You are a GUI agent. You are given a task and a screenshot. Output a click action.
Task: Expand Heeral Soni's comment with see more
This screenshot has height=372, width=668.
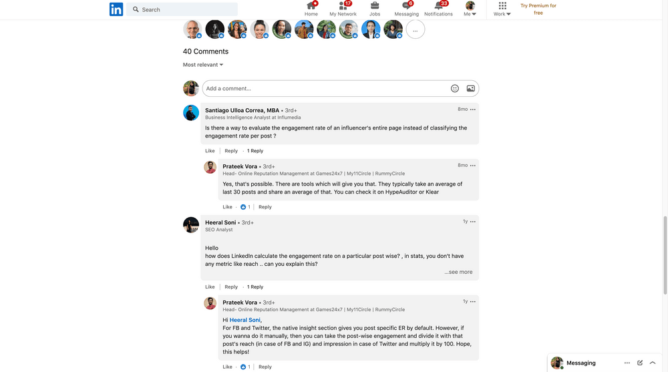coord(458,272)
